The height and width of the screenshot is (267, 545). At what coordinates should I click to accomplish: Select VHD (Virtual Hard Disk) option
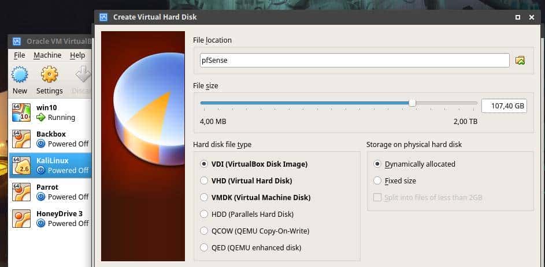(x=204, y=180)
